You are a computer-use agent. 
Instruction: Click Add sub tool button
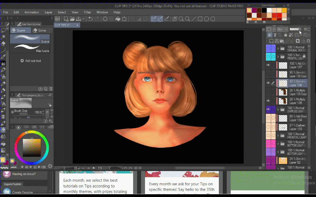(31, 61)
